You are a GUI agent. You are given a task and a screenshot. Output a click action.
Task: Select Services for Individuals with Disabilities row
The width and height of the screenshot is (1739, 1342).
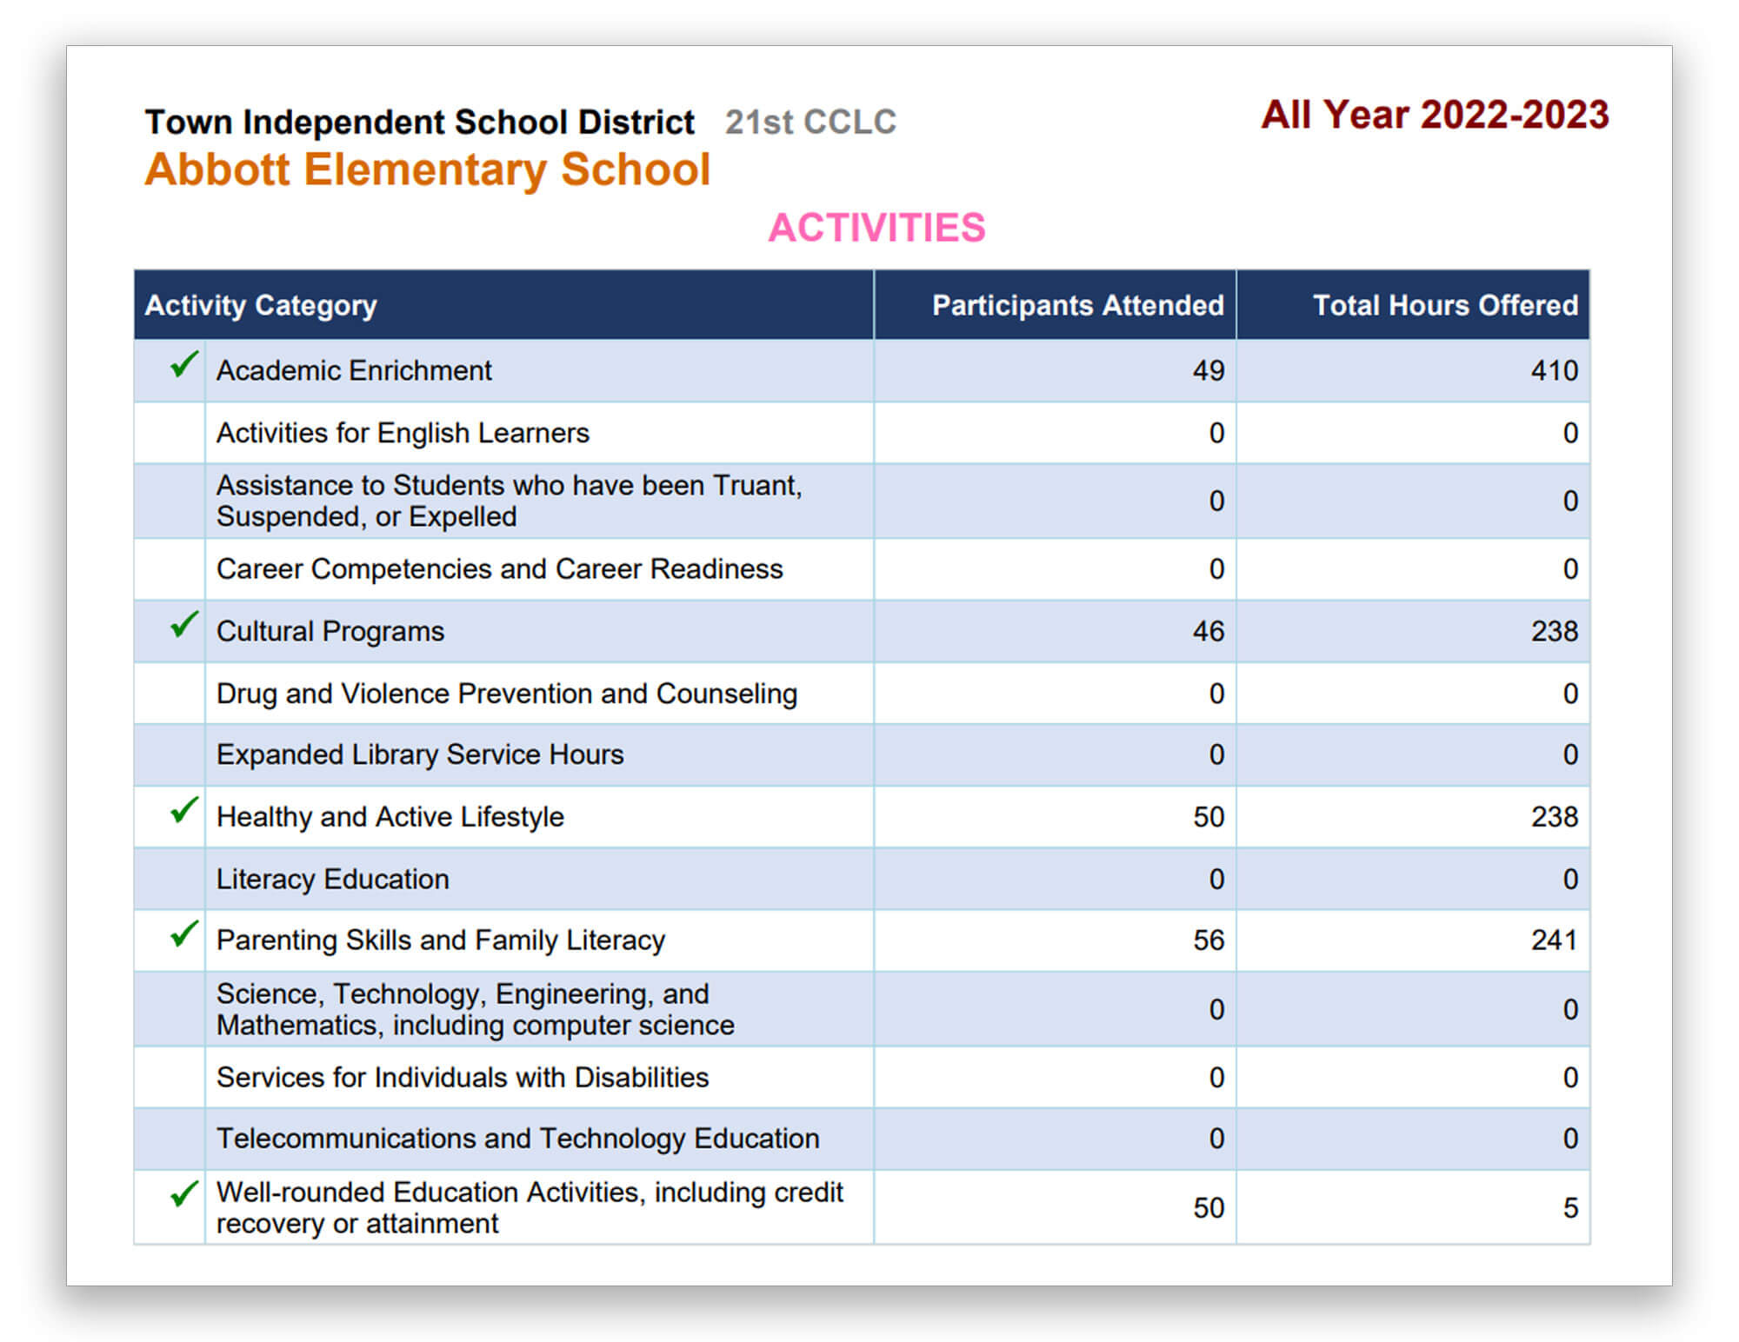click(x=463, y=1078)
